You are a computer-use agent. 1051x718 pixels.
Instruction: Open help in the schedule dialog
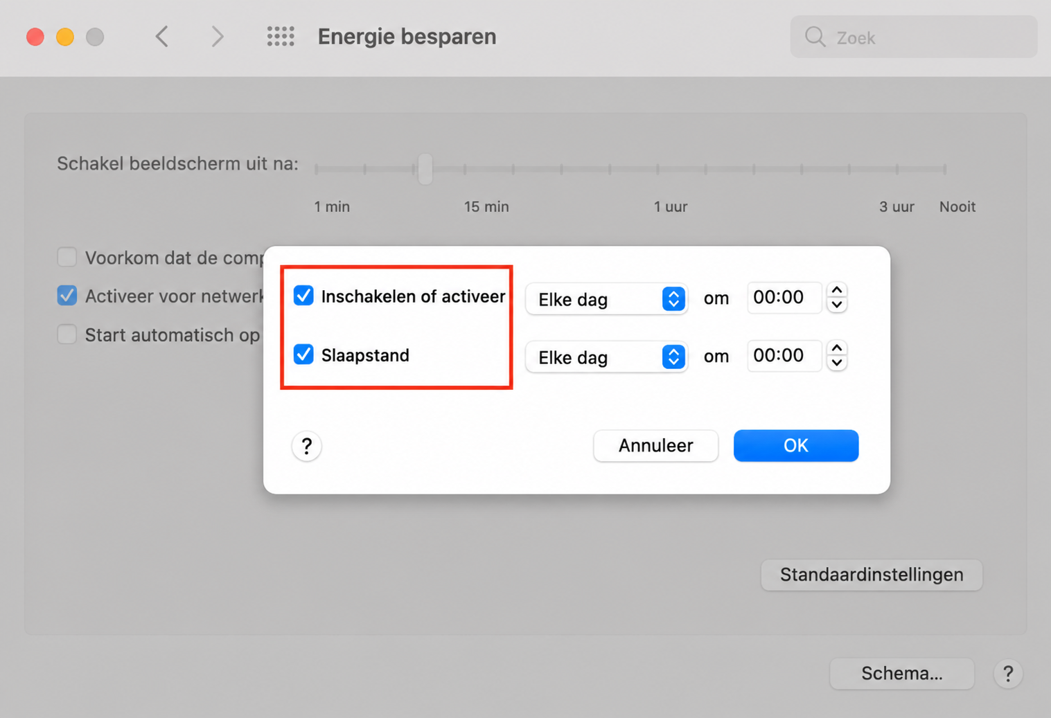[306, 446]
